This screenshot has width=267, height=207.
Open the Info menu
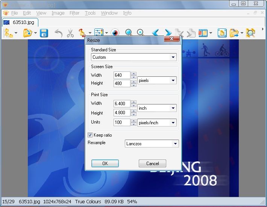pyautogui.click(x=127, y=13)
